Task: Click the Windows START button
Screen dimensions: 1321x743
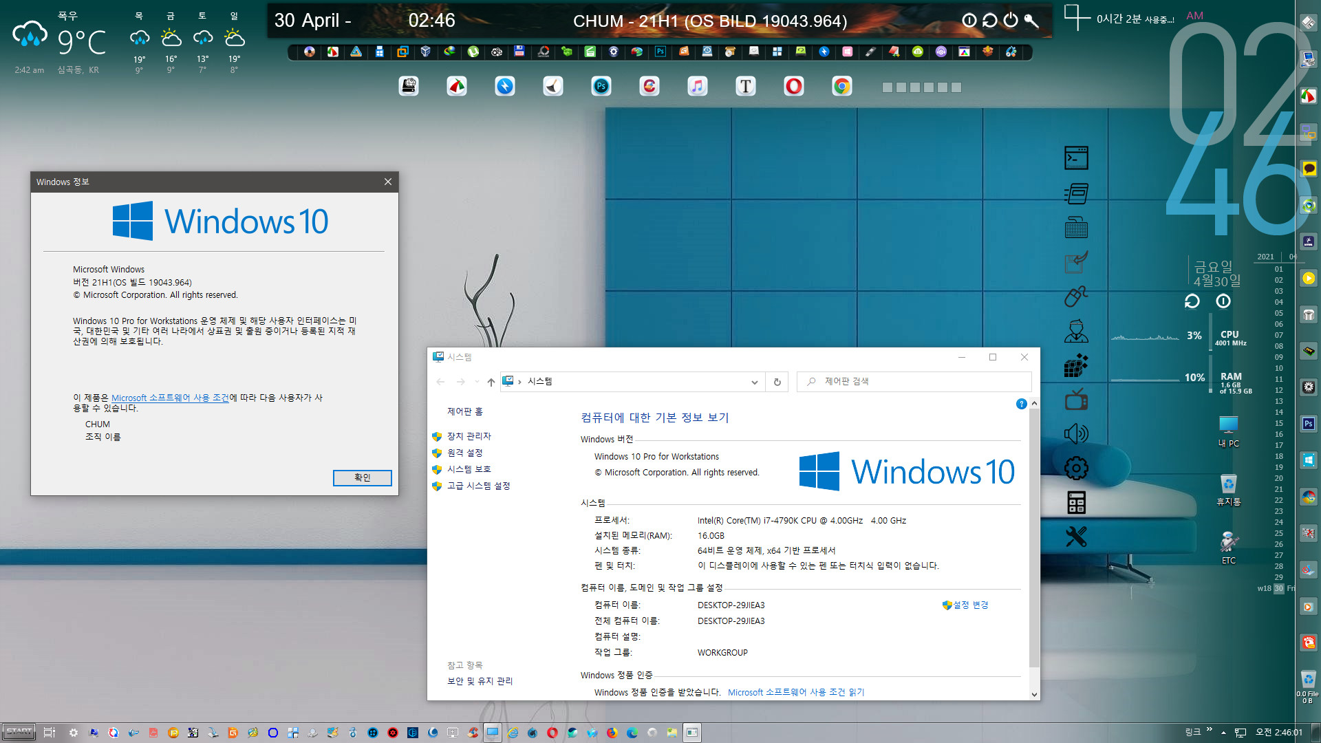Action: [19, 732]
